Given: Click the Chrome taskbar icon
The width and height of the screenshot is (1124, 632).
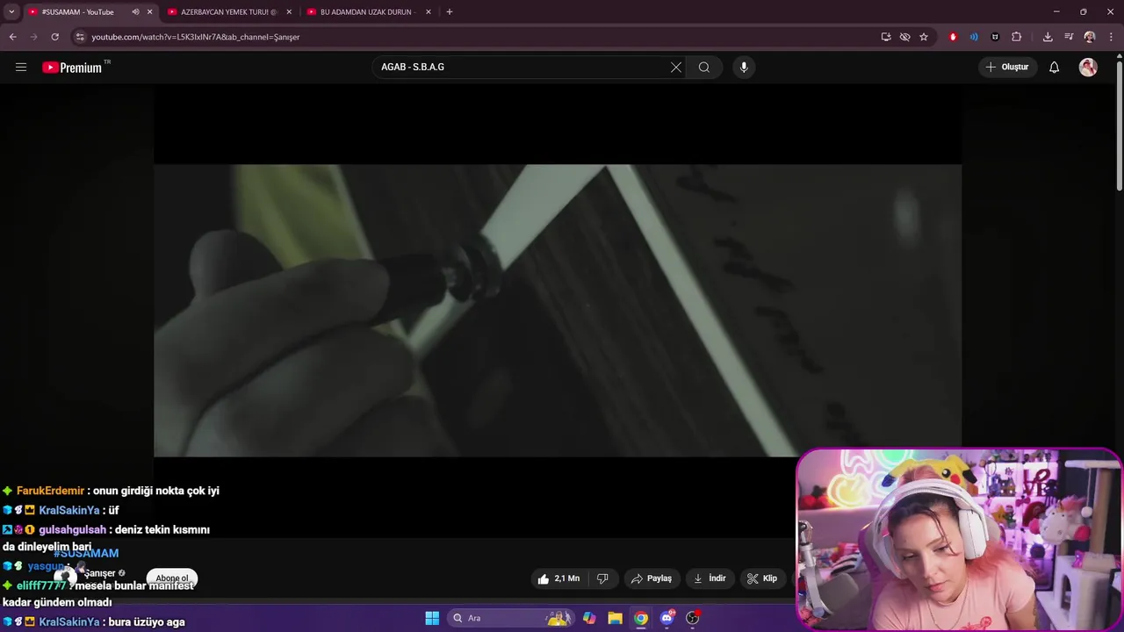Looking at the screenshot, I should (x=641, y=618).
